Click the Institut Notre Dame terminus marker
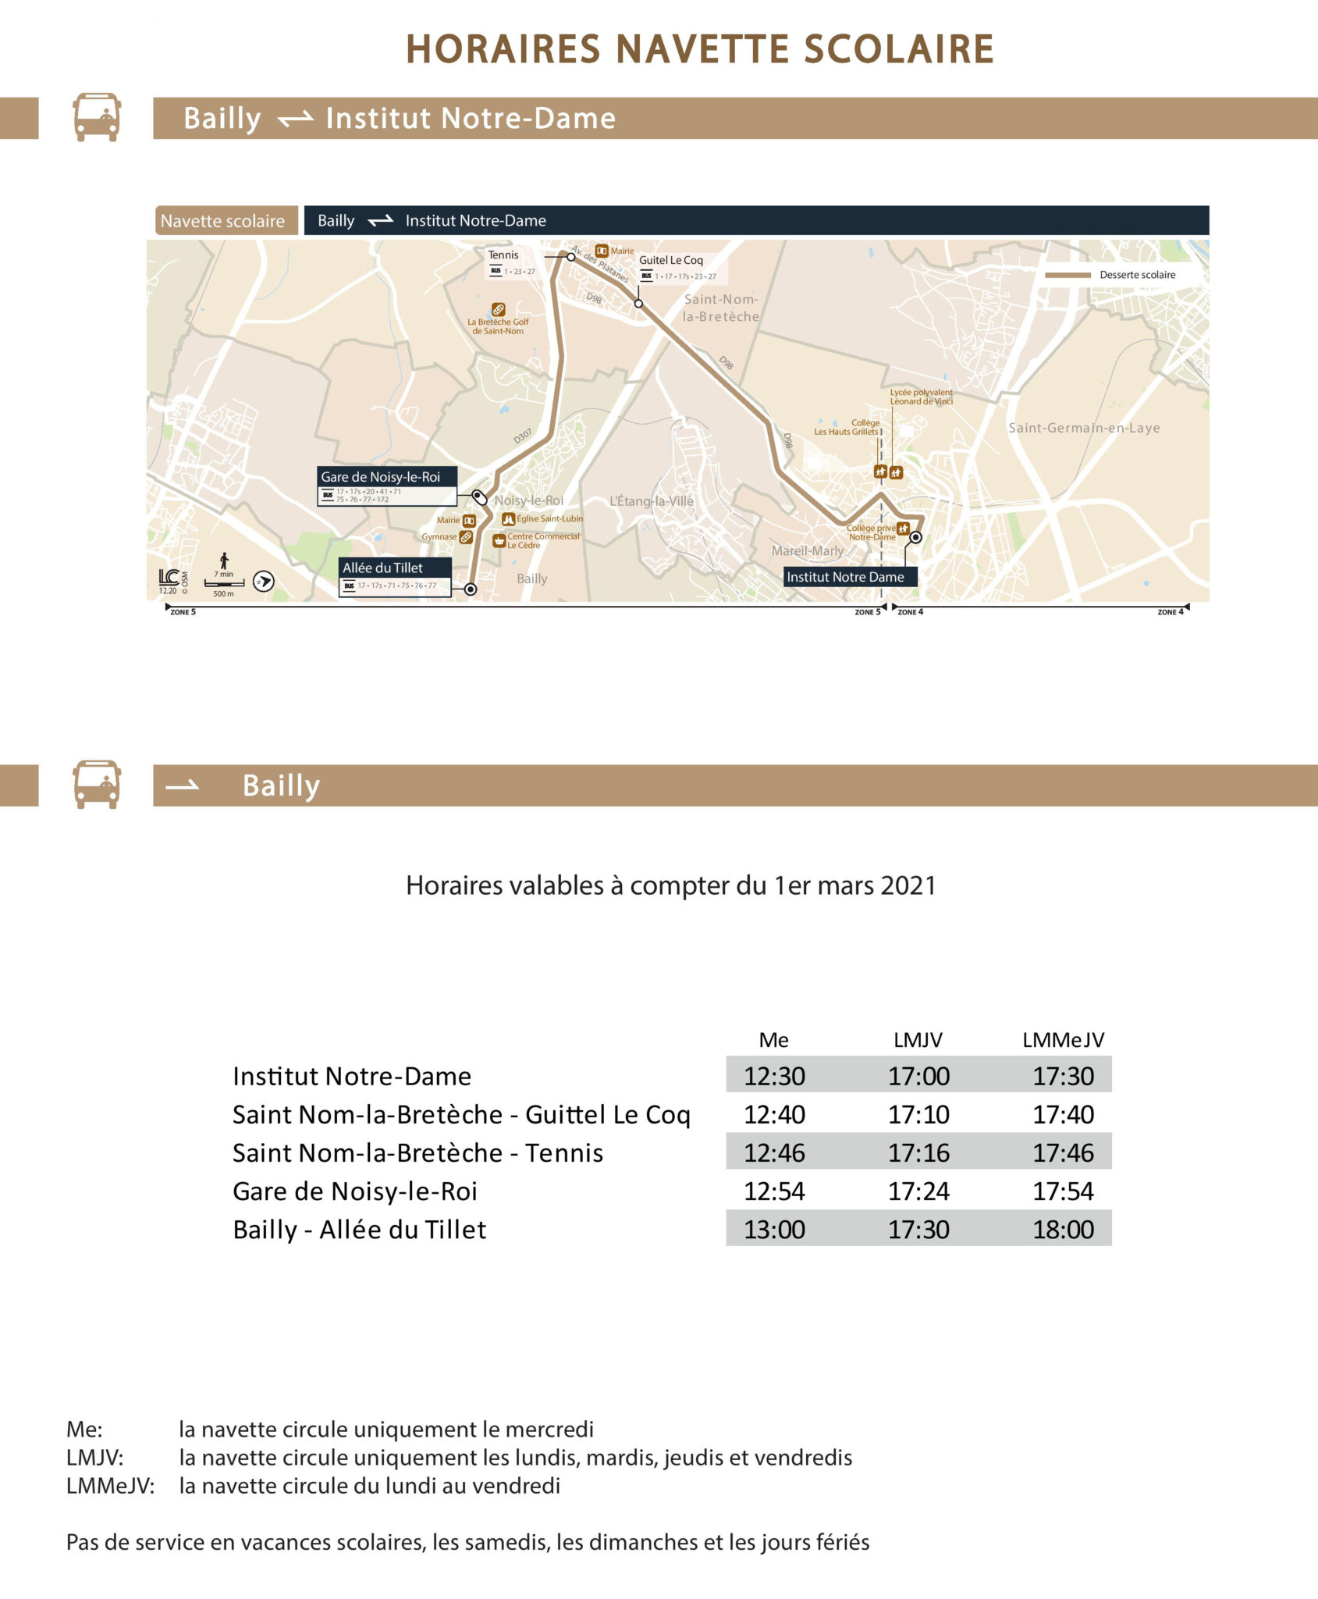The width and height of the screenshot is (1318, 1599). (916, 537)
